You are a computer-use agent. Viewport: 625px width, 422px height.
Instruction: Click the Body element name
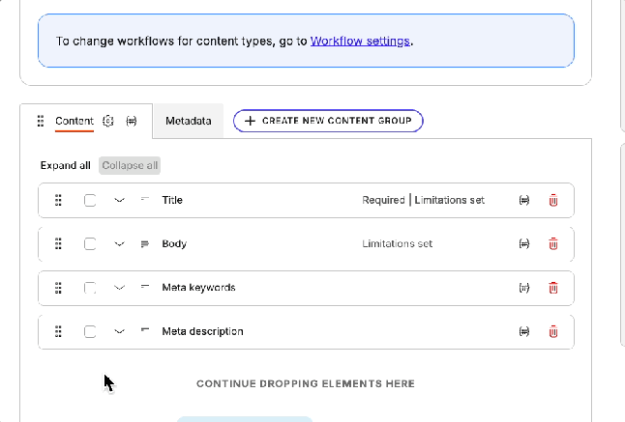coord(174,243)
